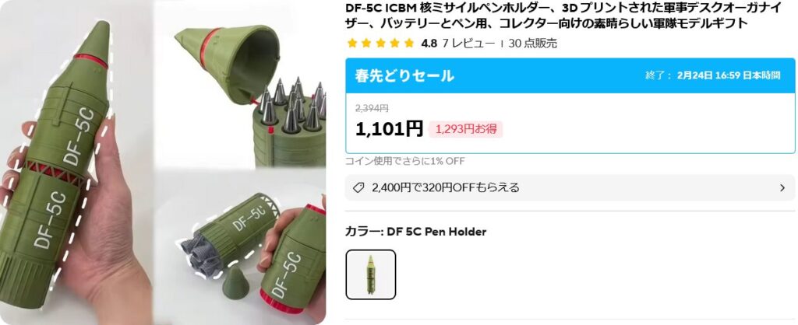798x325 pixels.
Task: Click the 30 点販売 sold count
Action: click(x=533, y=44)
